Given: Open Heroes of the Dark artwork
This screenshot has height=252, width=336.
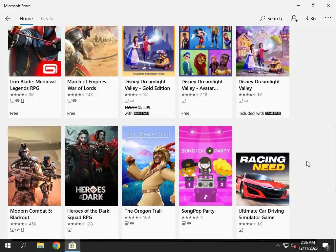Looking at the screenshot, I should 92,166.
